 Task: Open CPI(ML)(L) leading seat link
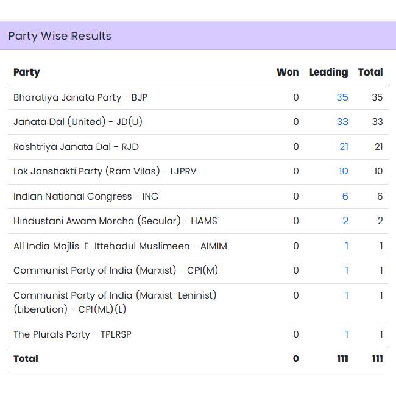click(x=347, y=295)
